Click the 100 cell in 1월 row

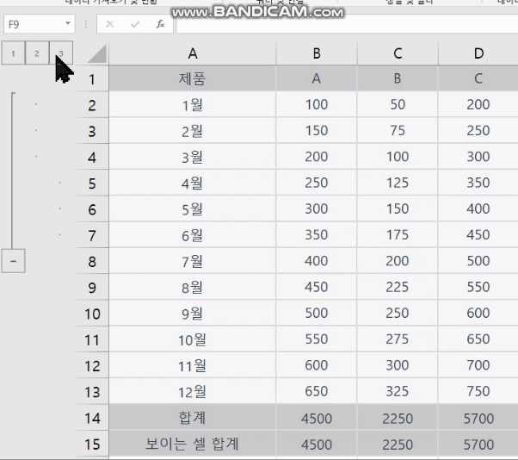317,105
